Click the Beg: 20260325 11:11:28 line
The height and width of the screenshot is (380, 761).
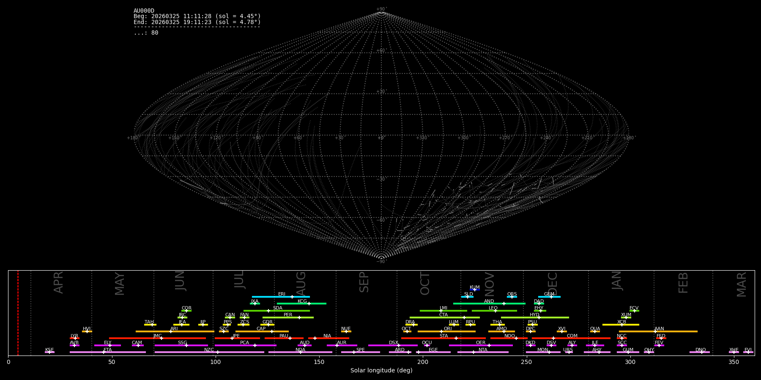[197, 16]
